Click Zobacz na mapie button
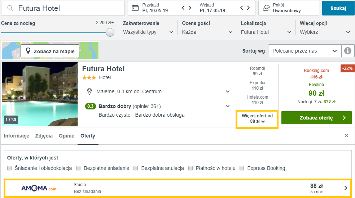Image resolution: width=355 pixels, height=198 pixels. (50, 51)
